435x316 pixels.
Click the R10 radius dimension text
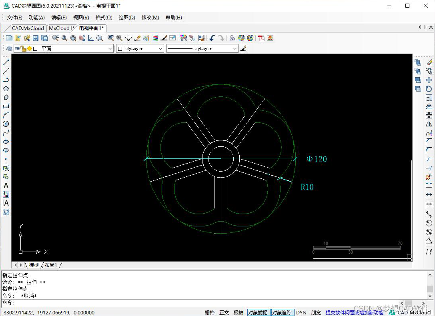[x=307, y=187]
